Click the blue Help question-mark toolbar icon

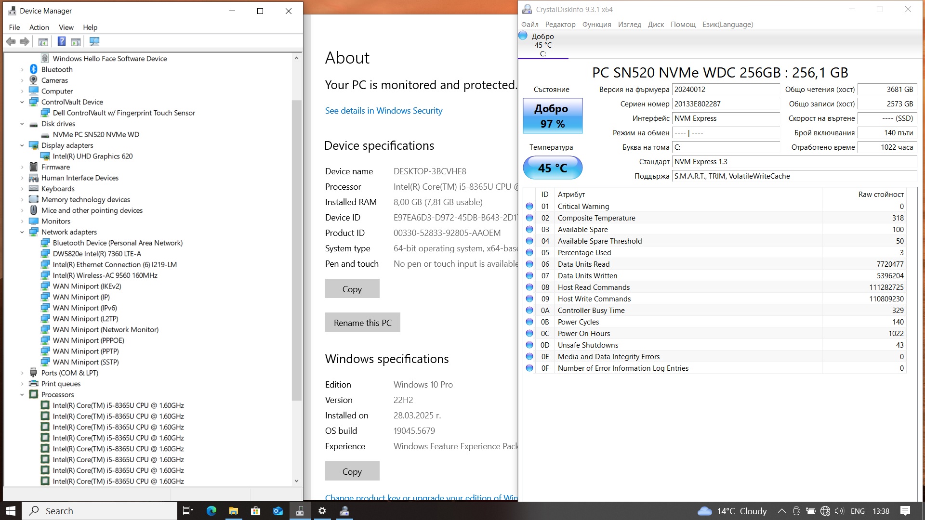click(62, 42)
